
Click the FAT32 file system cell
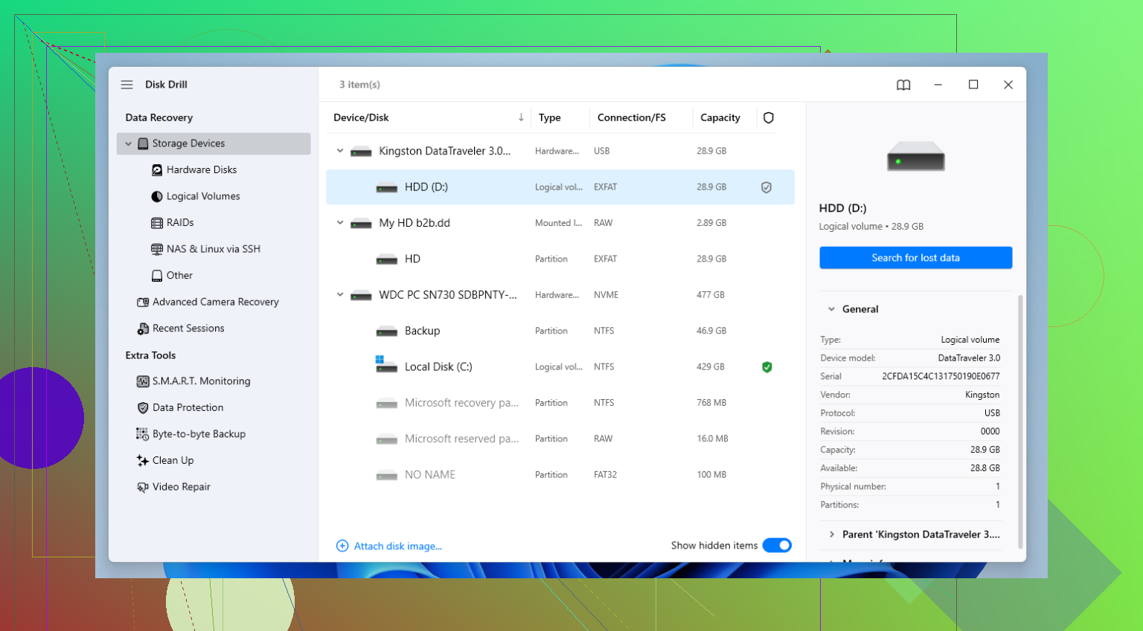[x=605, y=475]
